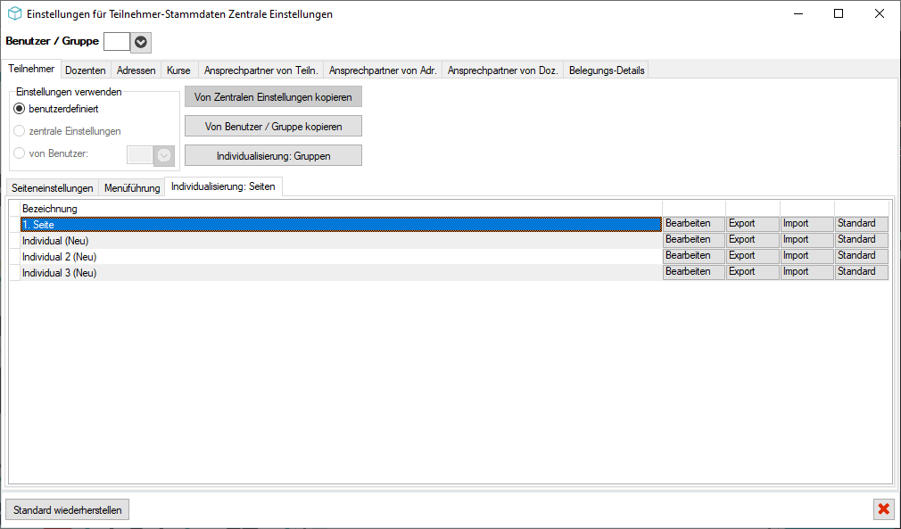901x529 pixels.
Task: Select the Individual 3 (Neu) row
Action: coord(341,272)
